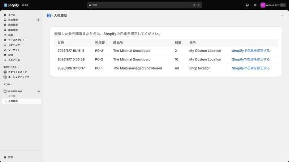Open the 発注書 sub-item
289x162 pixels.
coord(12,96)
